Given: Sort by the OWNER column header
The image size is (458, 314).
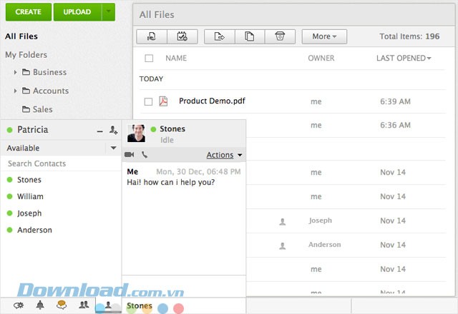Looking at the screenshot, I should 321,59.
